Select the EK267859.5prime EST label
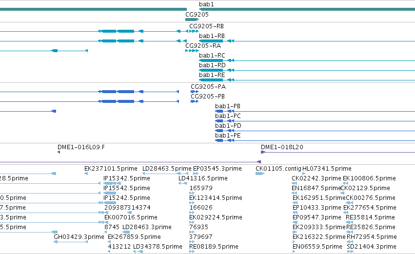This screenshot has width=415, height=254. coord(134,237)
